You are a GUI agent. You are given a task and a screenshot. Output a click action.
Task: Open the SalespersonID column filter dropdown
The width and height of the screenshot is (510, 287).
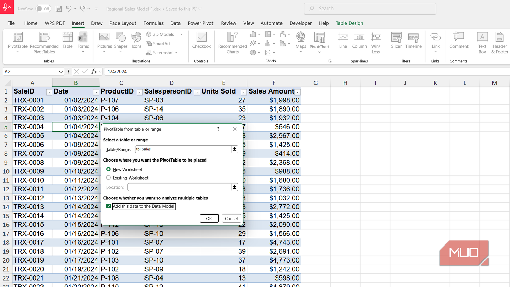[197, 92]
